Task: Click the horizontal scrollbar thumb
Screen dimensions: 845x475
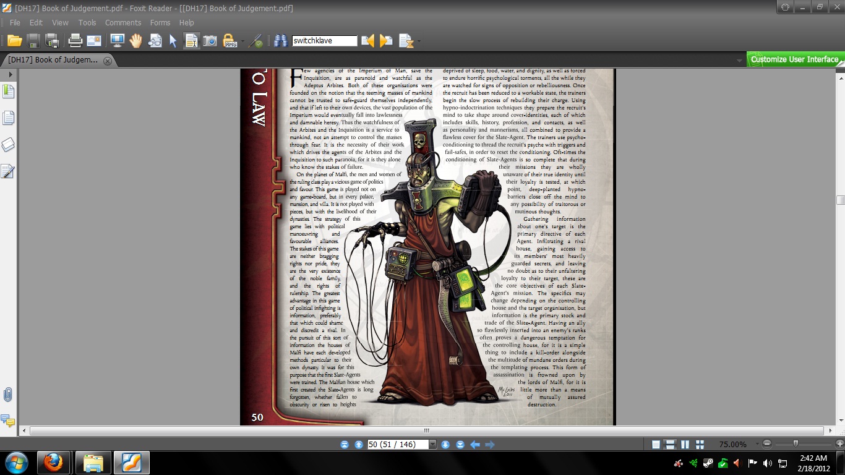Action: (x=426, y=430)
